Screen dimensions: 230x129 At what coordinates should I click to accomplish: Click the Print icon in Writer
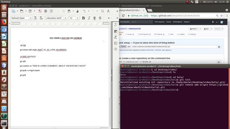[x=46, y=11]
